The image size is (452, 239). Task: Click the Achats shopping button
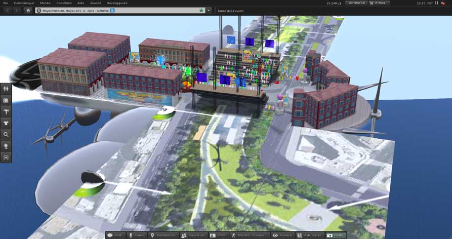point(378,3)
